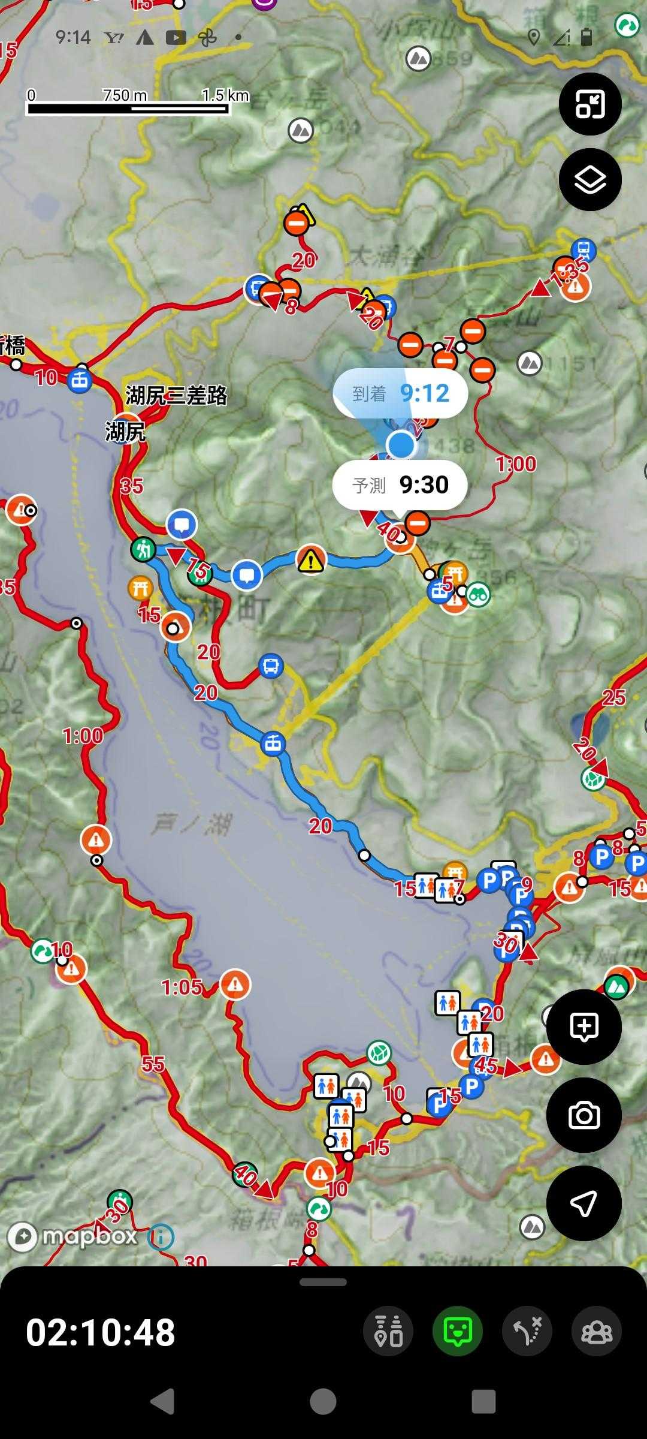
Task: Center map with the location arrow button
Action: tap(584, 1203)
